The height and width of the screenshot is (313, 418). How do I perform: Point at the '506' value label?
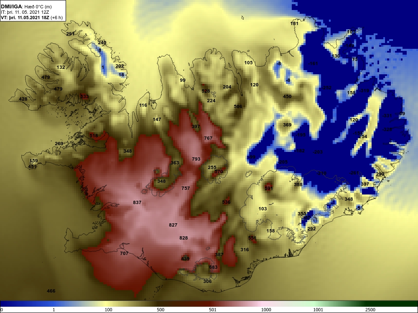238,107
